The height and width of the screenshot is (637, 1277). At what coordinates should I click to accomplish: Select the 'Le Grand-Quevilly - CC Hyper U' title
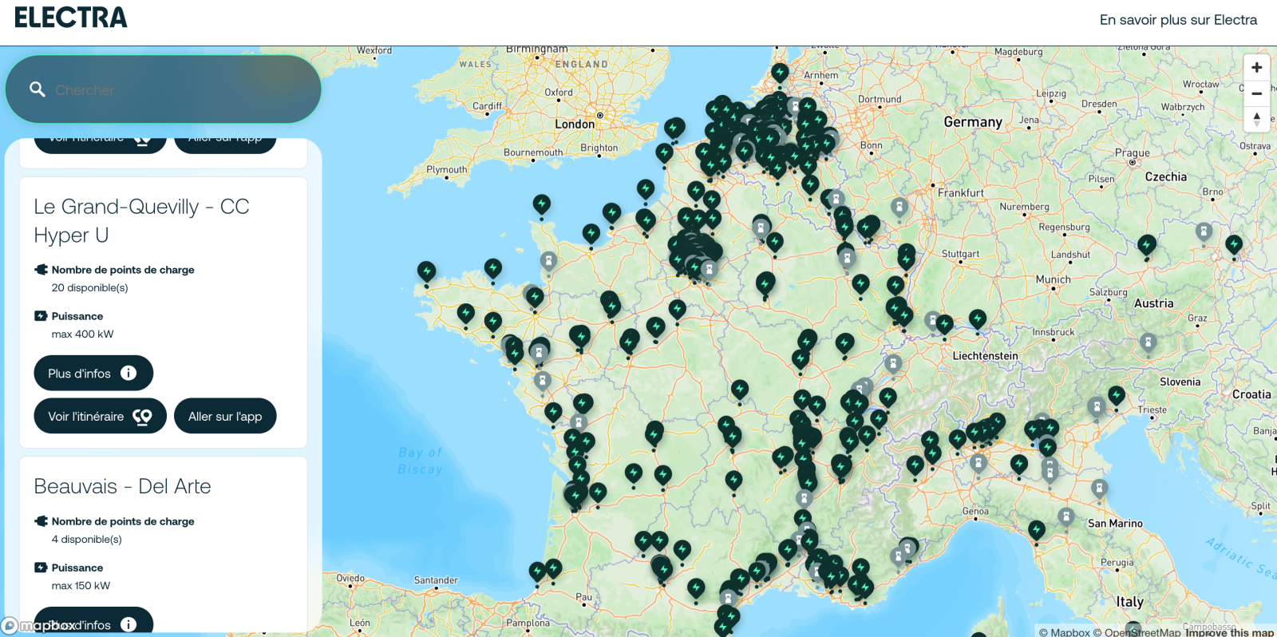pos(141,221)
